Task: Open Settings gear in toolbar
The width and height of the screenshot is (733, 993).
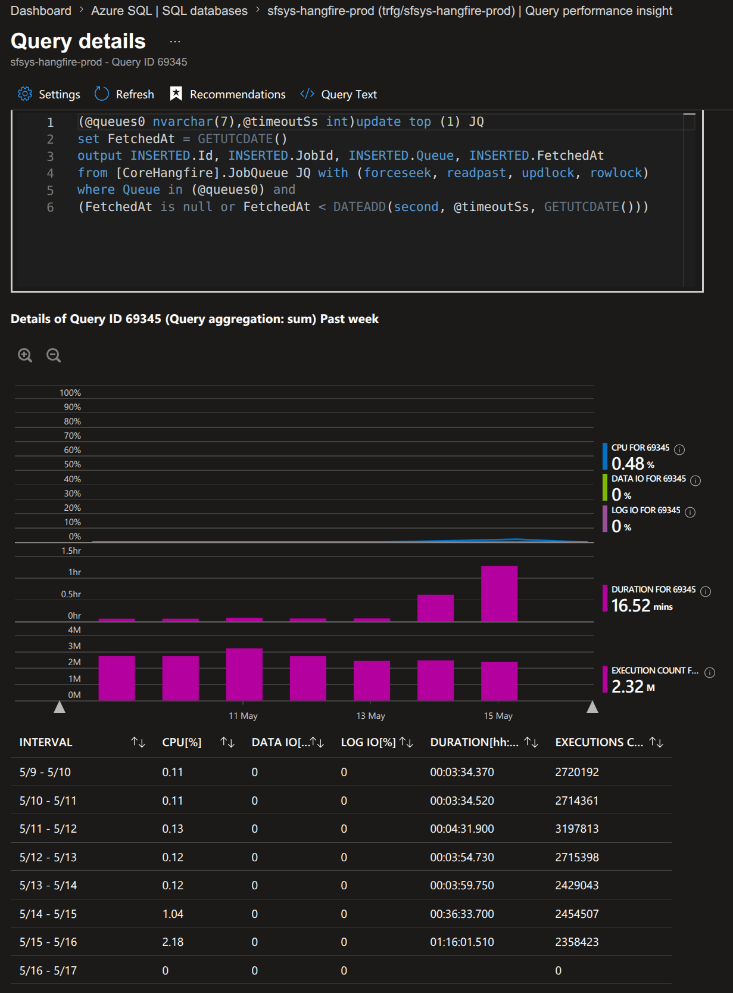Action: [x=25, y=94]
